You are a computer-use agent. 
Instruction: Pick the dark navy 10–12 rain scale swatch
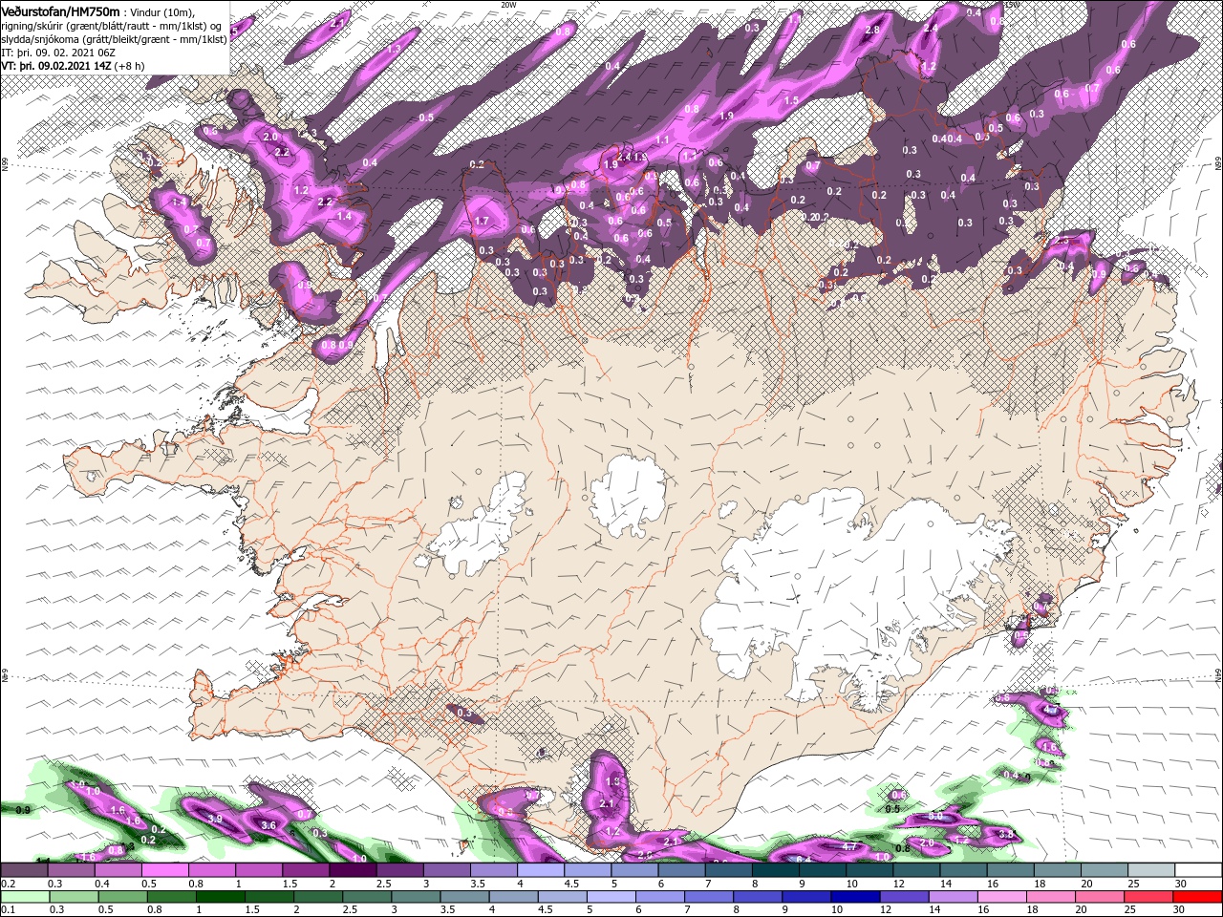point(854,897)
